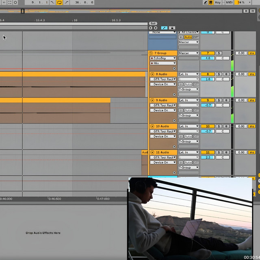Solo the 7 Group track

pyautogui.click(x=219, y=53)
